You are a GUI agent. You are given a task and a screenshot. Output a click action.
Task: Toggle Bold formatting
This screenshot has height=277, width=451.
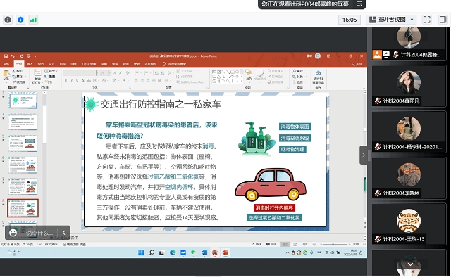(x=66, y=81)
